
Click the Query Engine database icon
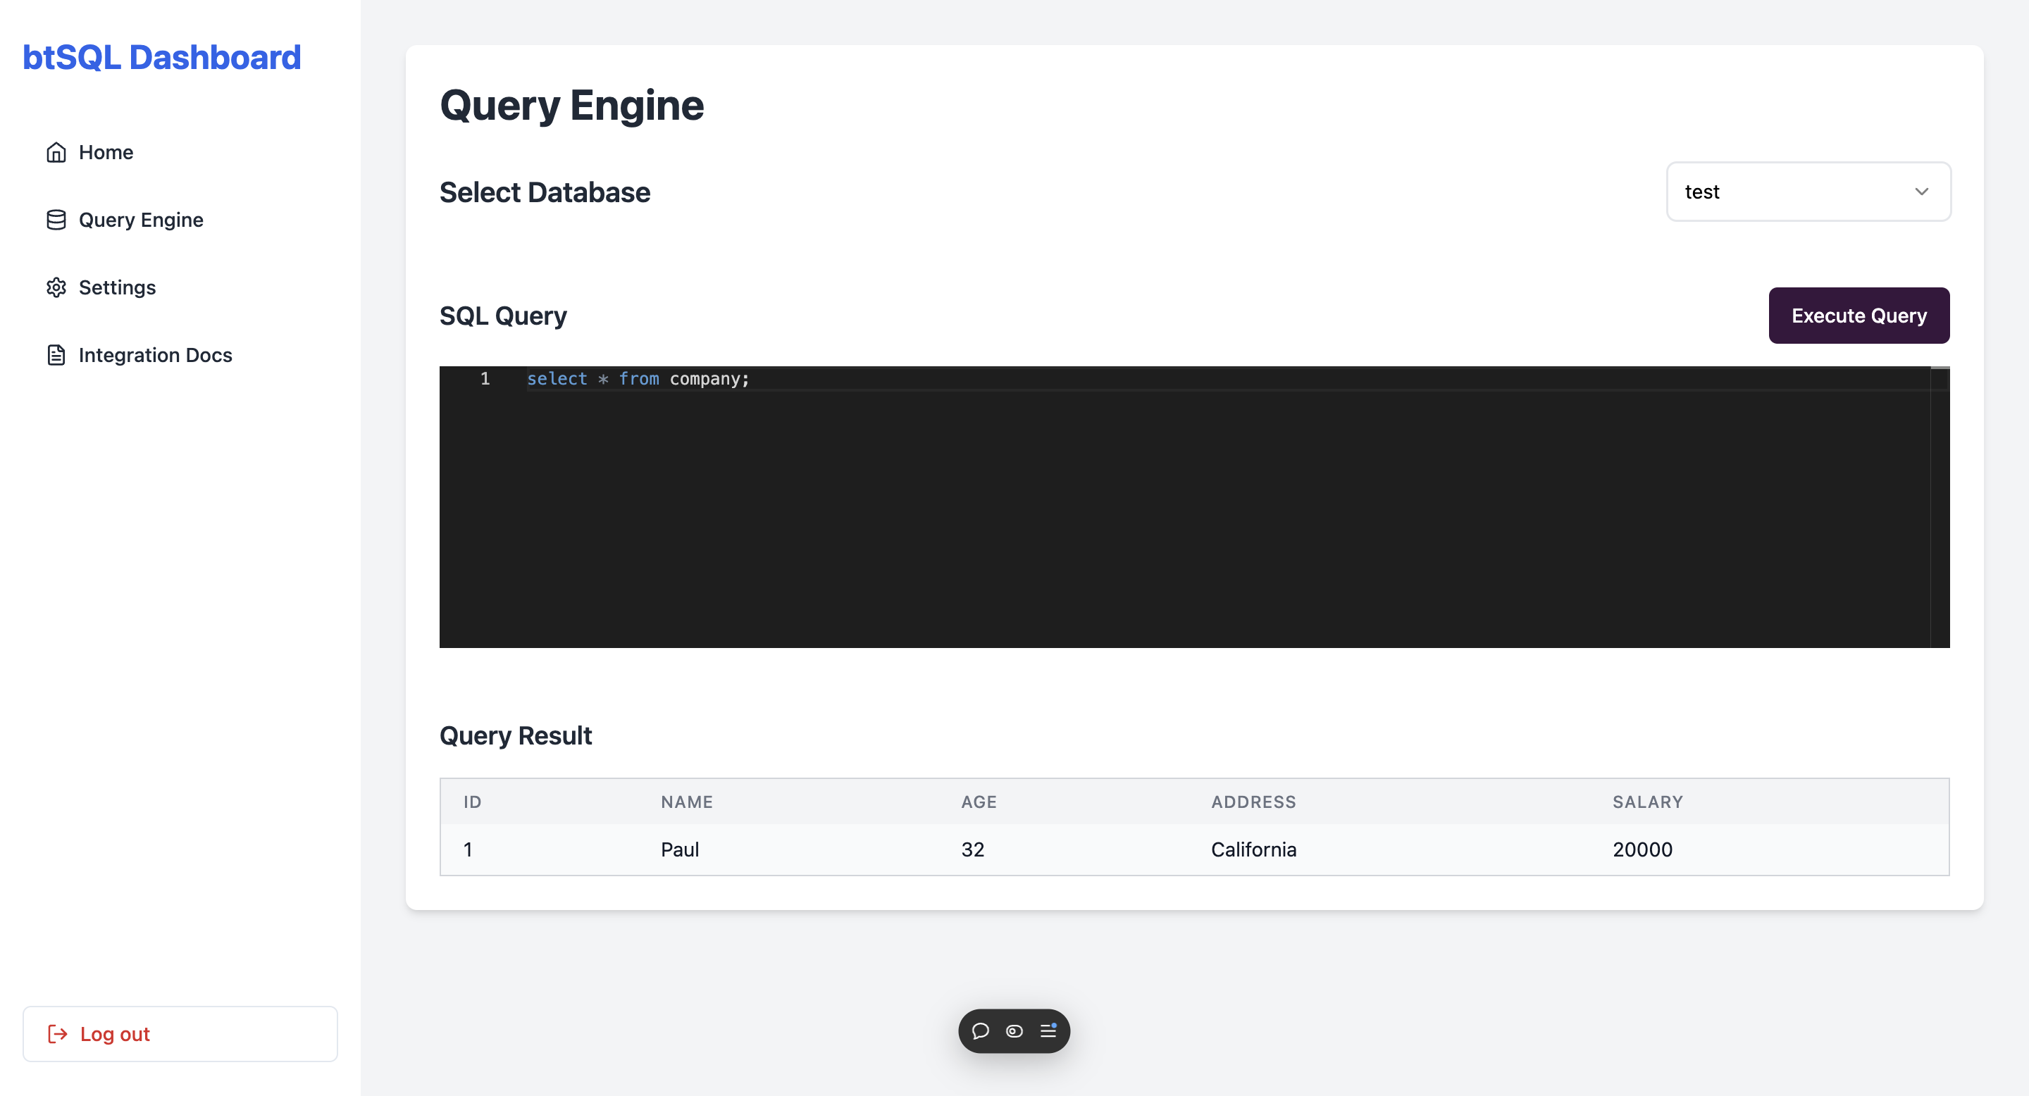56,220
